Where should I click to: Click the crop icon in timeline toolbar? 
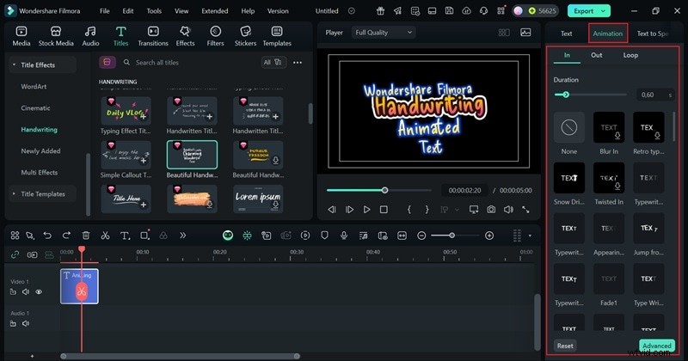tap(144, 236)
